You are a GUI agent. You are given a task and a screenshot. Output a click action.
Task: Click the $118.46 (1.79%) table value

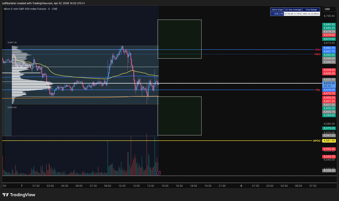point(293,14)
